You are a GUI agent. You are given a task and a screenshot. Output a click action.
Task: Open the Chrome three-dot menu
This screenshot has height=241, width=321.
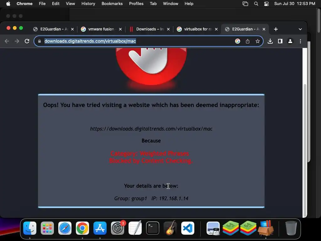(300, 41)
